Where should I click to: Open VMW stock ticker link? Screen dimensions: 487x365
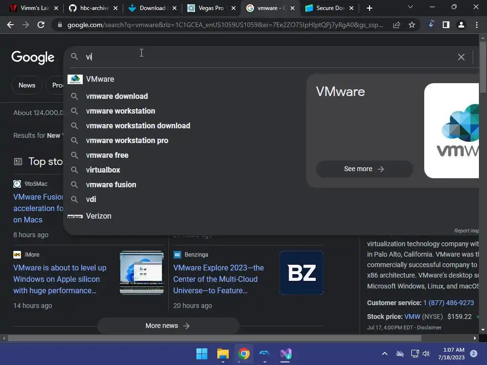pyautogui.click(x=412, y=317)
